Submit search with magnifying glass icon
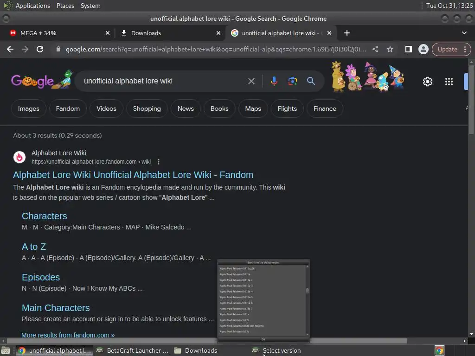 (311, 81)
